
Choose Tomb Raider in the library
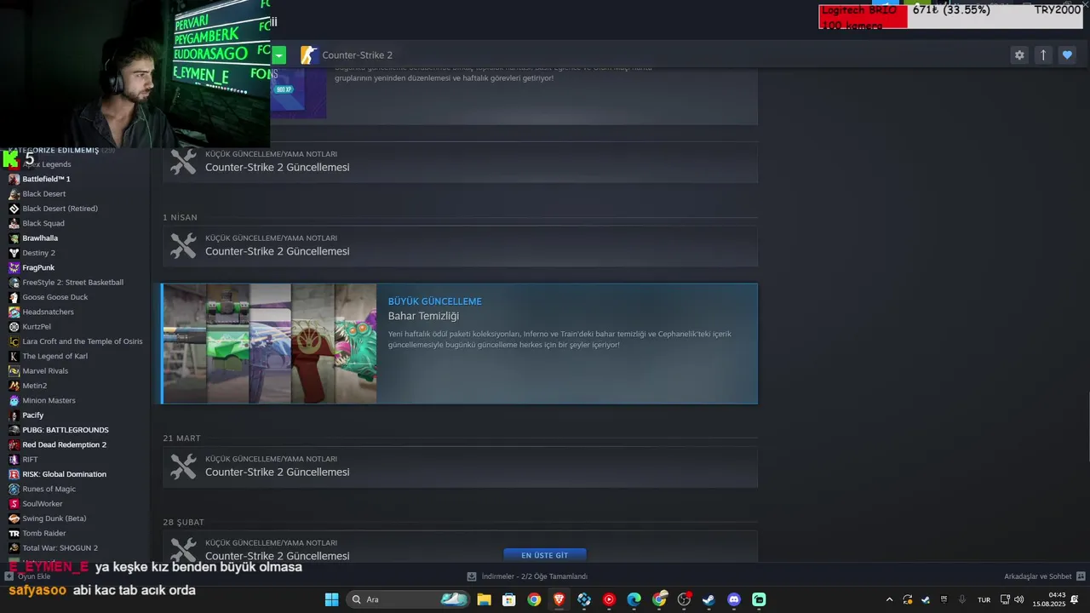[43, 533]
